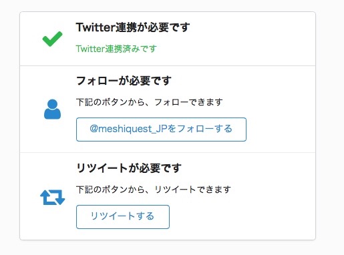The height and width of the screenshot is (255, 344).
Task: Click the word Twitter in the bold top heading
Action: [x=95, y=27]
